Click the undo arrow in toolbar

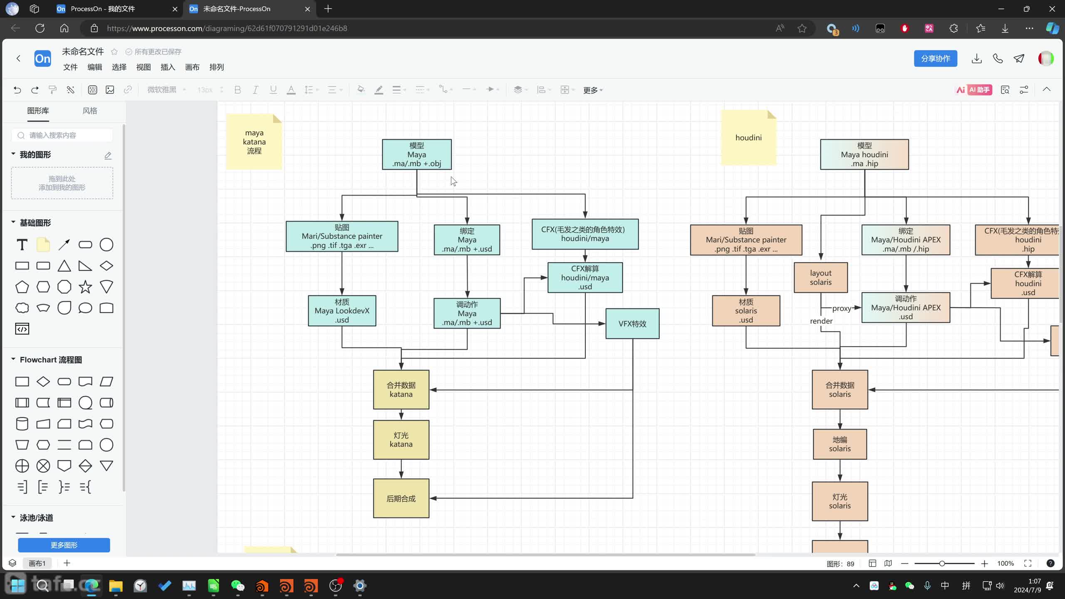[x=17, y=90]
